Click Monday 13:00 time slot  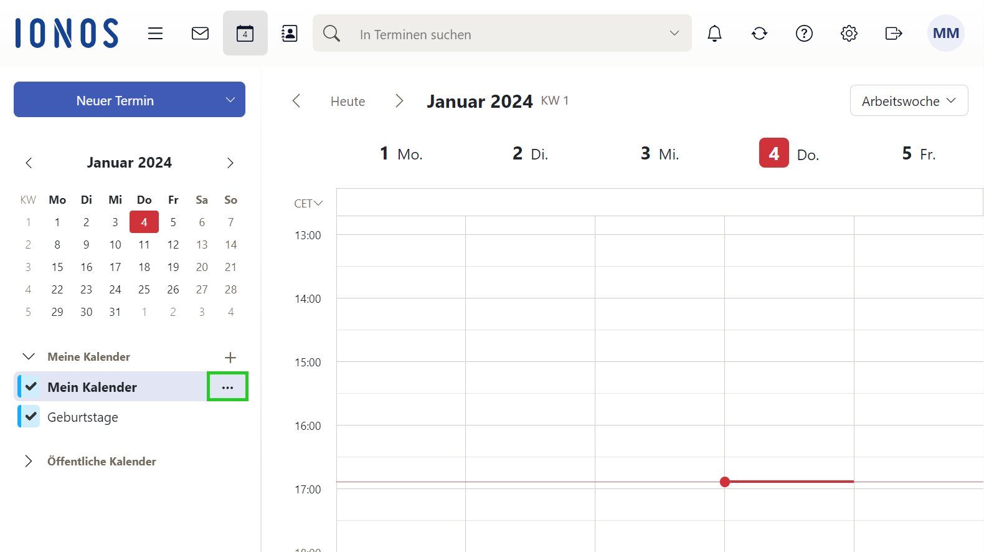[401, 250]
